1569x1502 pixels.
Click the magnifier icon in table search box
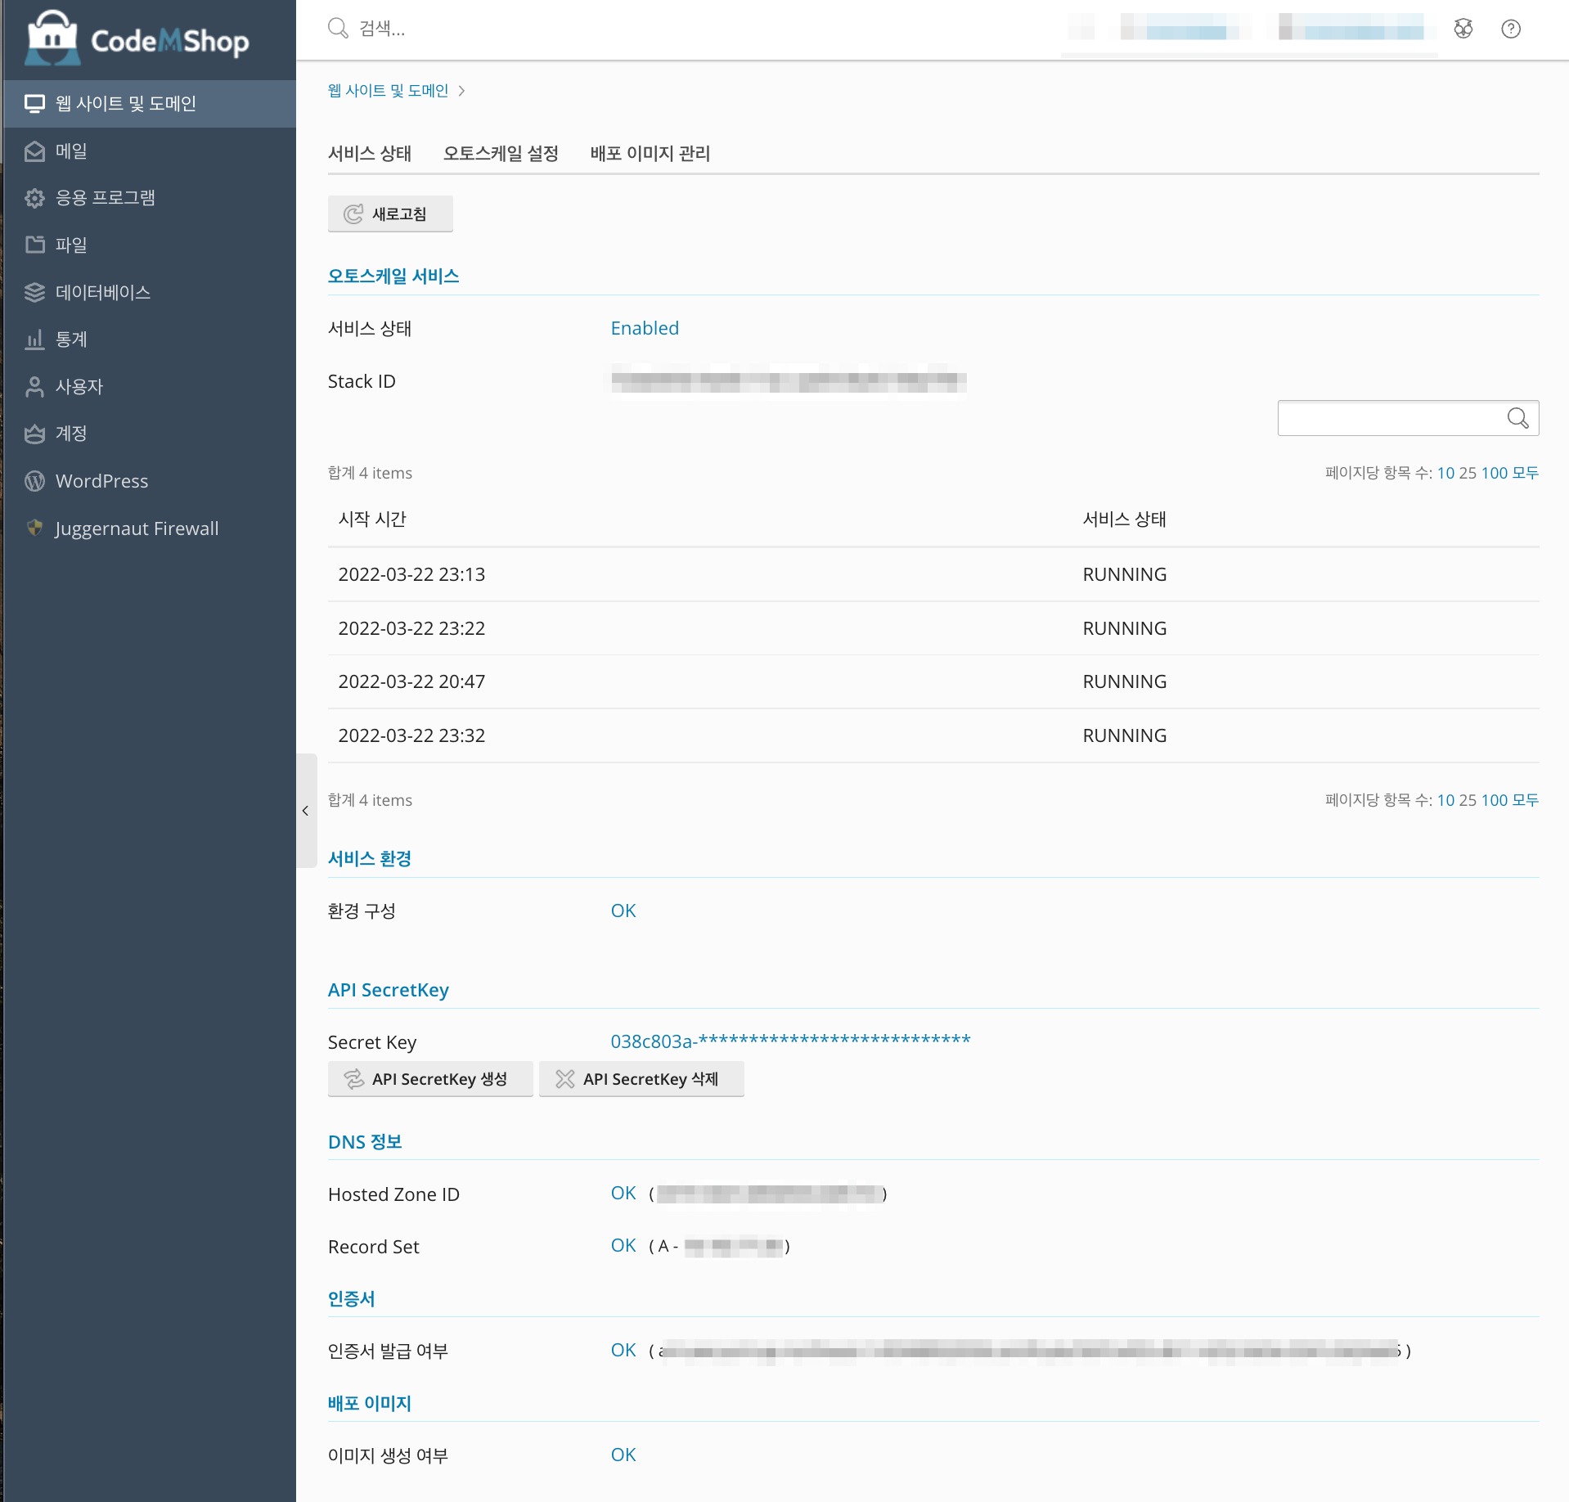pos(1517,418)
